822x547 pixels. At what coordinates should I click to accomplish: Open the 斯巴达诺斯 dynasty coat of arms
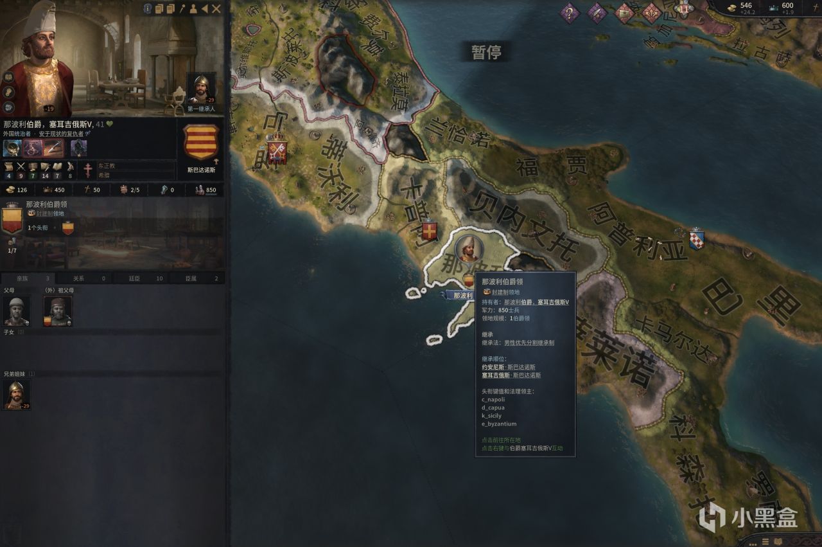tap(201, 141)
